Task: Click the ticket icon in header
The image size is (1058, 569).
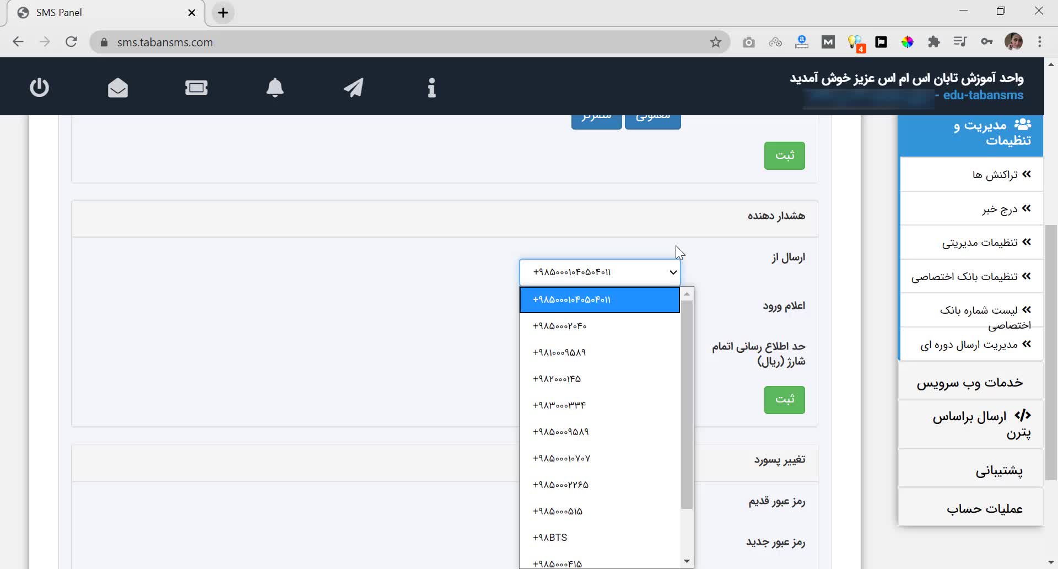Action: click(x=196, y=88)
